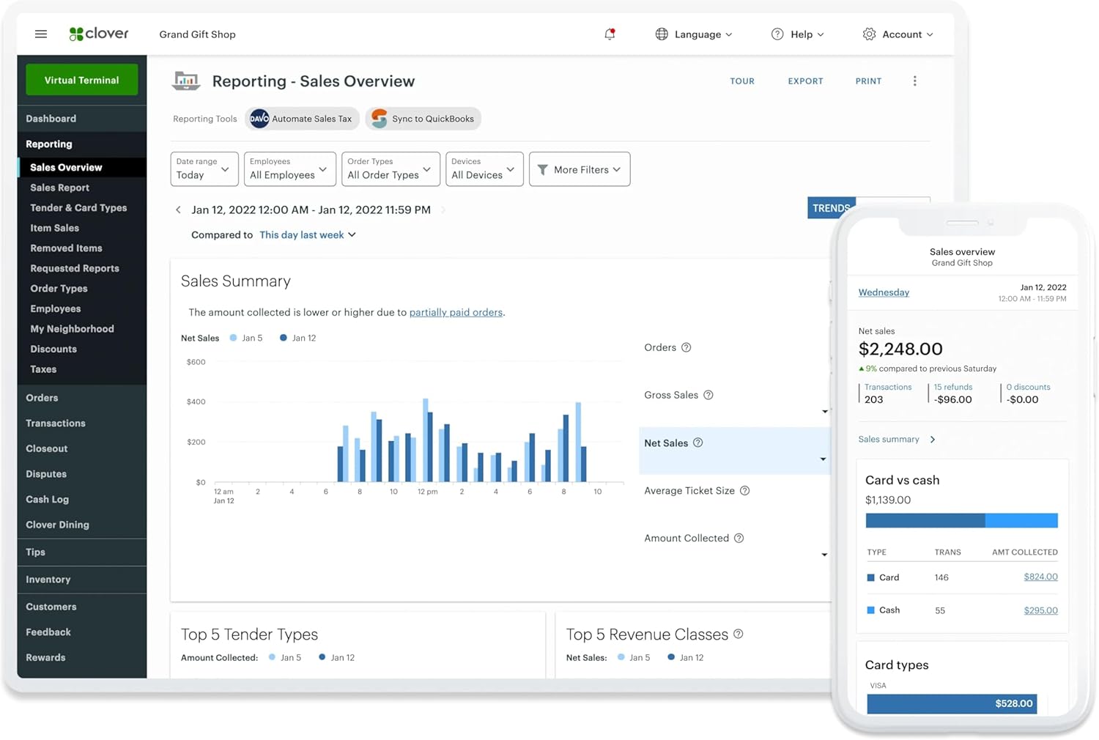The image size is (1099, 740).
Task: Go to previous date with left arrow
Action: click(178, 210)
